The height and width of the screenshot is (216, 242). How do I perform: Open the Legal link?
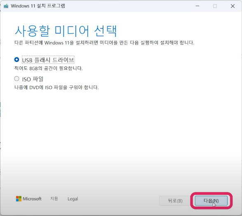(73, 199)
